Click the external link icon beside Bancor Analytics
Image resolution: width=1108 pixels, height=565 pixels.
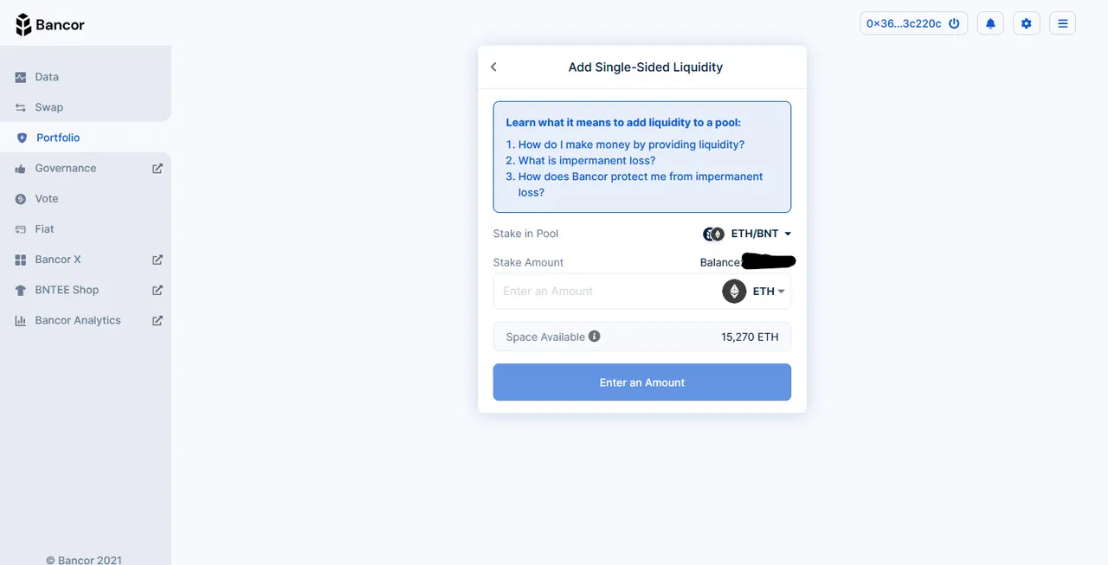click(x=158, y=320)
